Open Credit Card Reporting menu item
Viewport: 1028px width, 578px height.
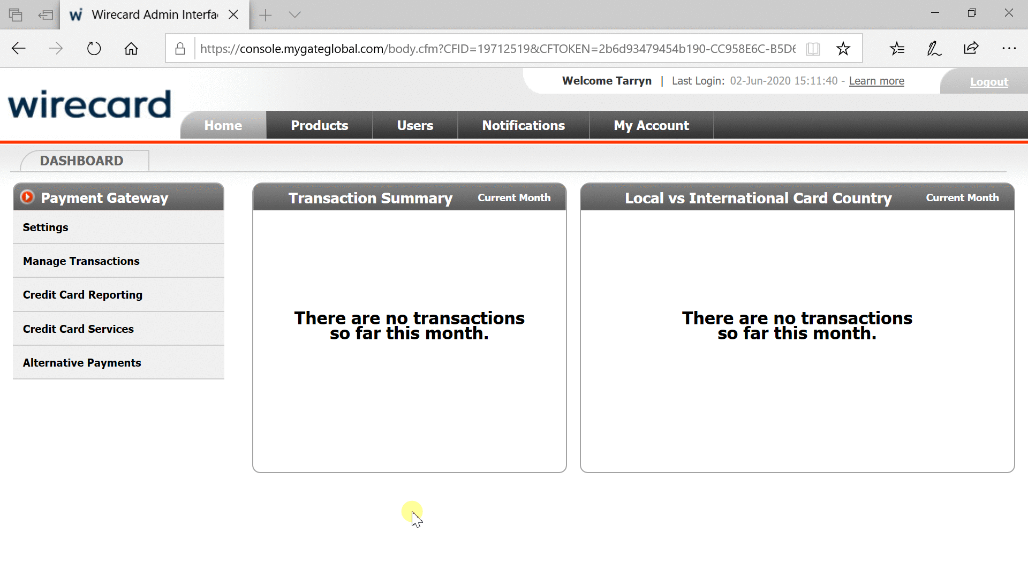tap(82, 295)
